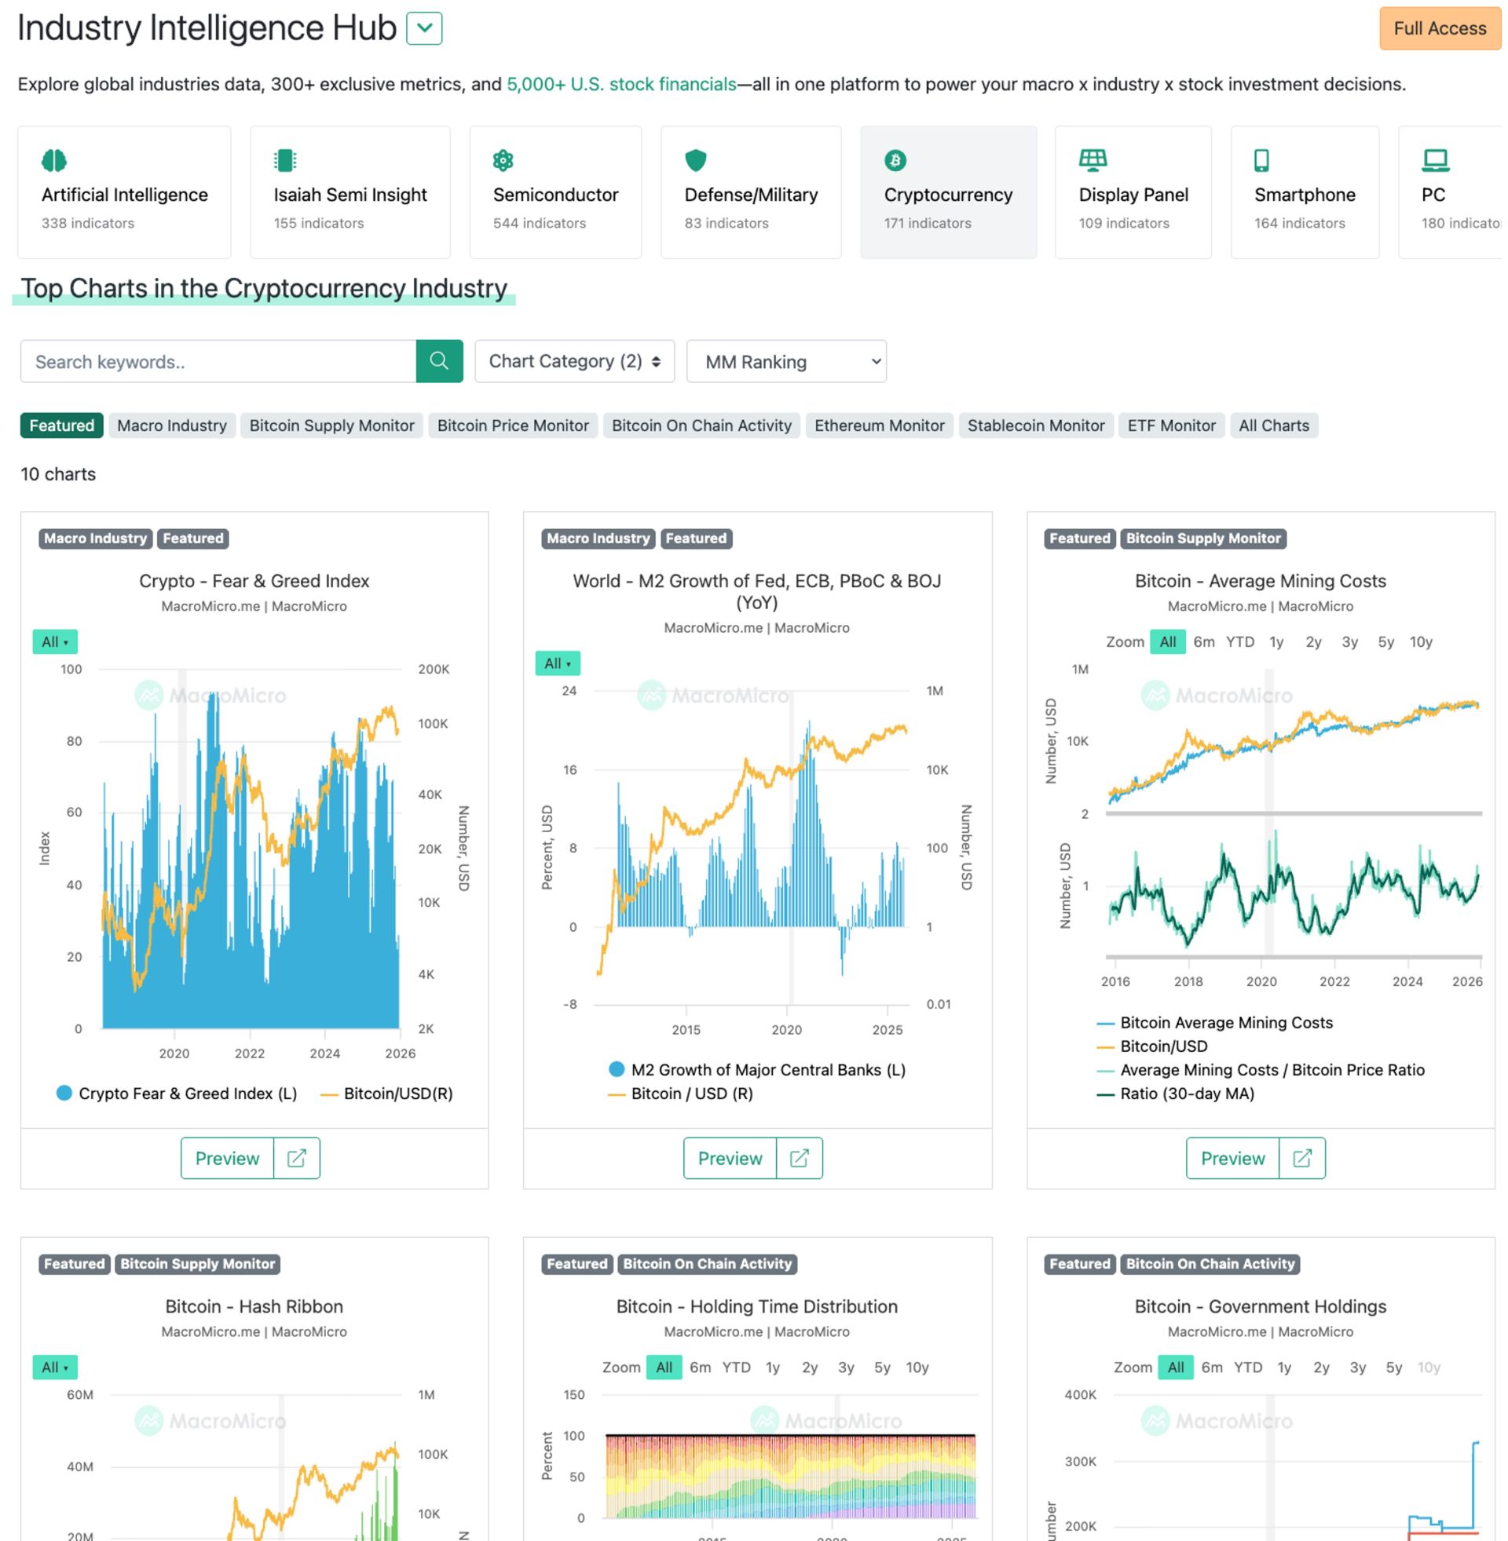Select the Ethereum Monitor filter tab
This screenshot has height=1541, width=1508.
tap(878, 425)
